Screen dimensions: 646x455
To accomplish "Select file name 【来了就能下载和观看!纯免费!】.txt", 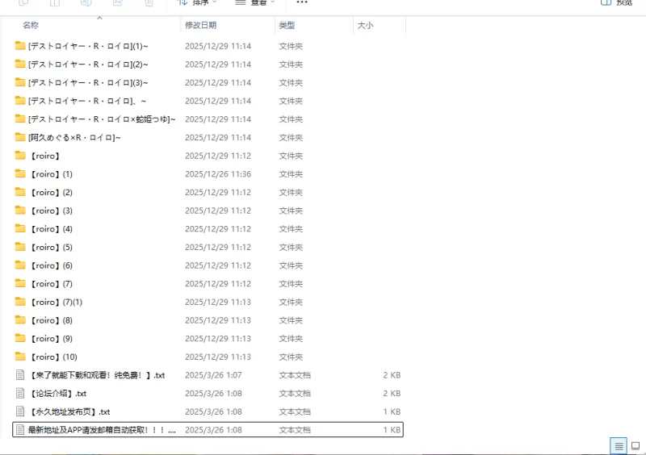I will [97, 375].
